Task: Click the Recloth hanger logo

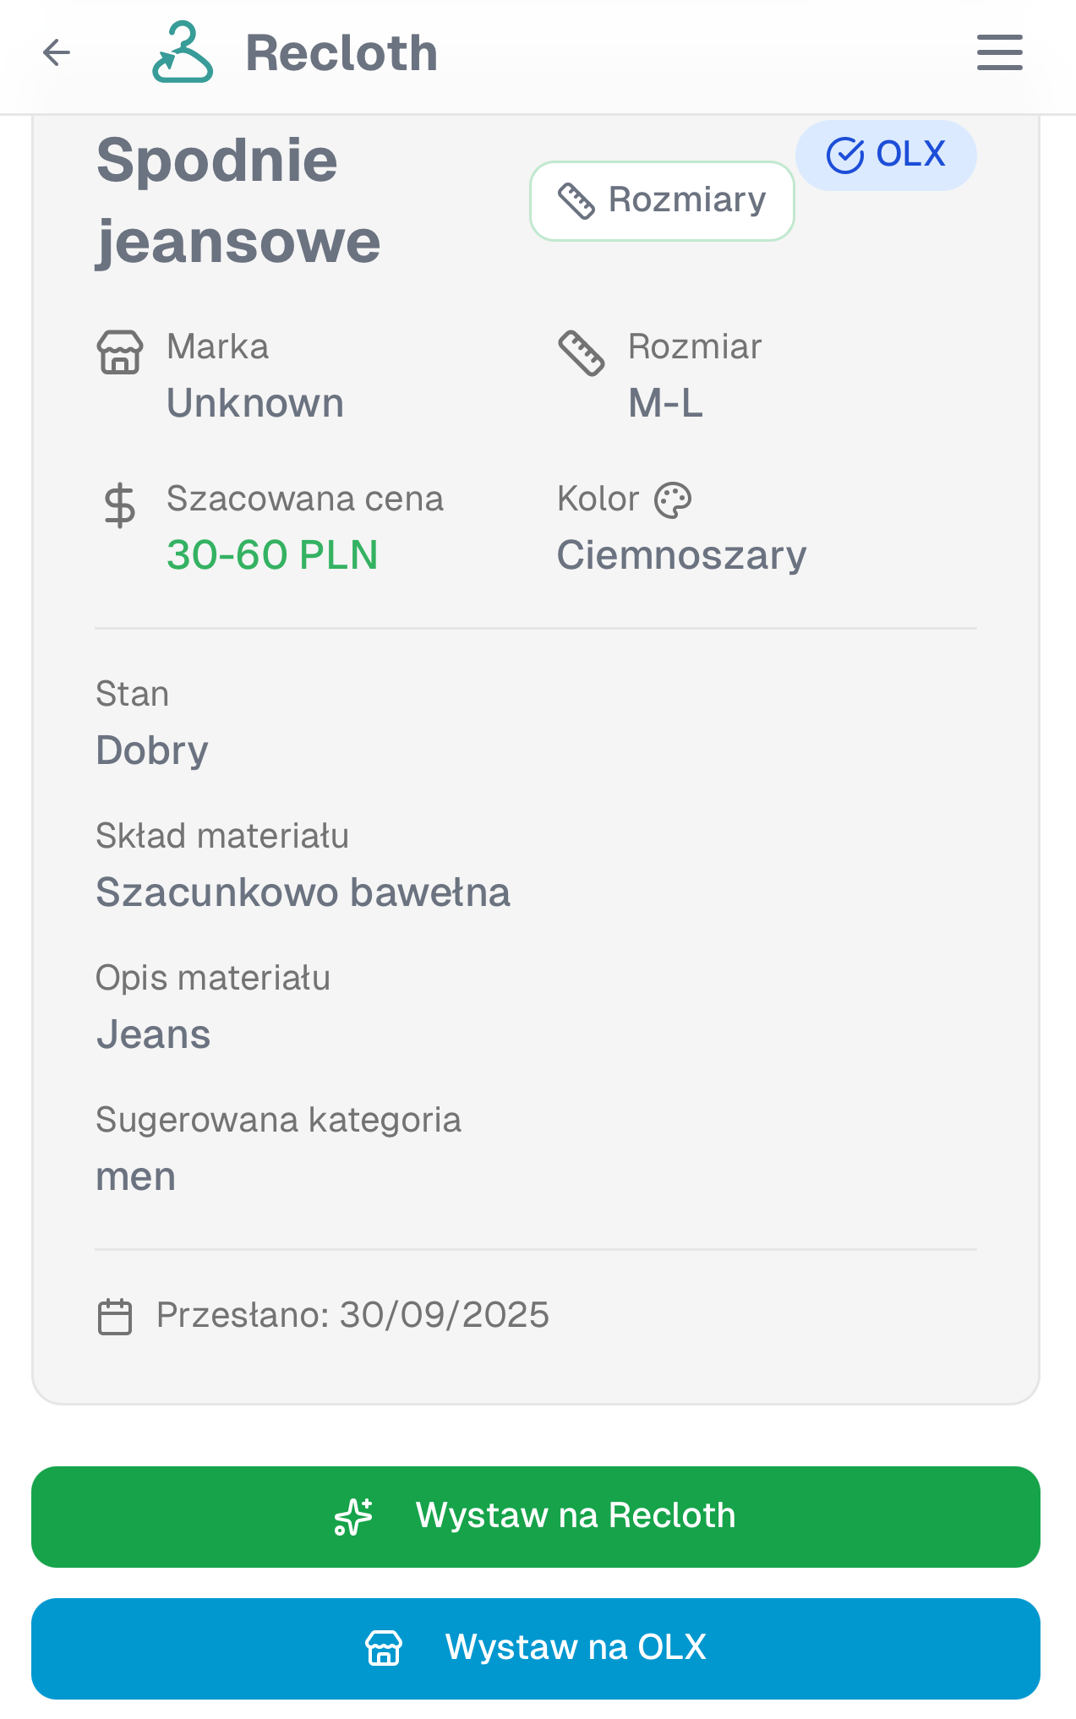Action: point(182,52)
